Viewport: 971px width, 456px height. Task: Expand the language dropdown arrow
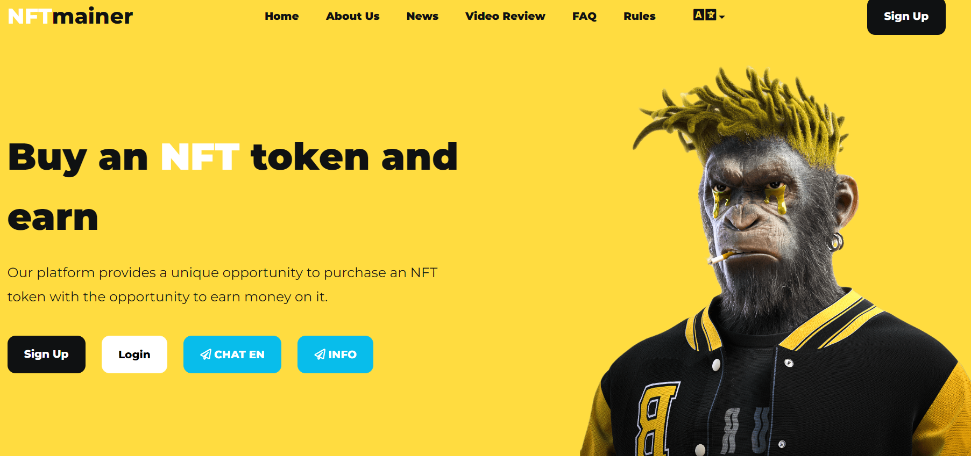[x=722, y=17]
